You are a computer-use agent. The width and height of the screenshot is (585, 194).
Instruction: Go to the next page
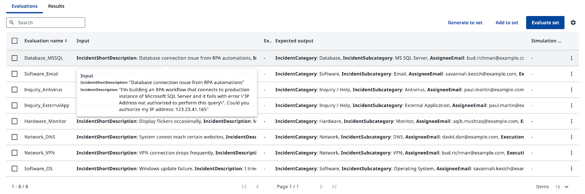pos(321,187)
